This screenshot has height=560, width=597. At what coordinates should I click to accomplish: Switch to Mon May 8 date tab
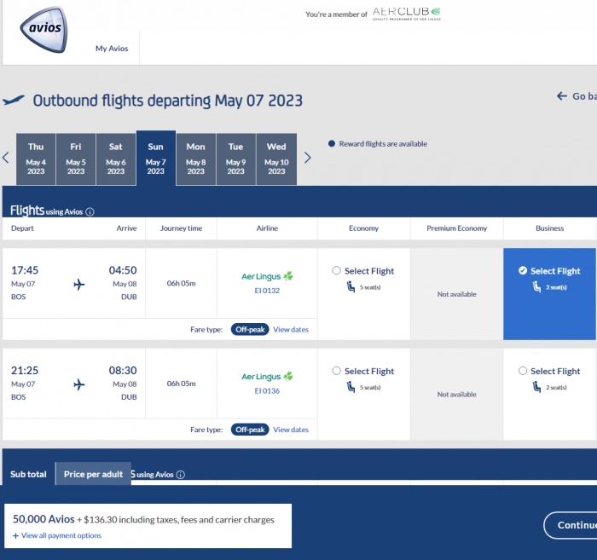click(195, 159)
